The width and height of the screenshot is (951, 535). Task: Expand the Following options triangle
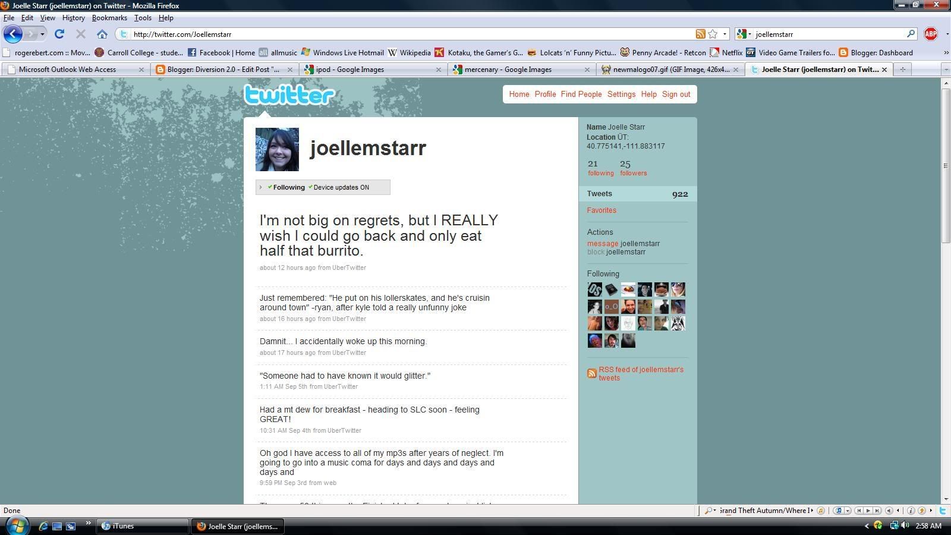[x=261, y=187]
